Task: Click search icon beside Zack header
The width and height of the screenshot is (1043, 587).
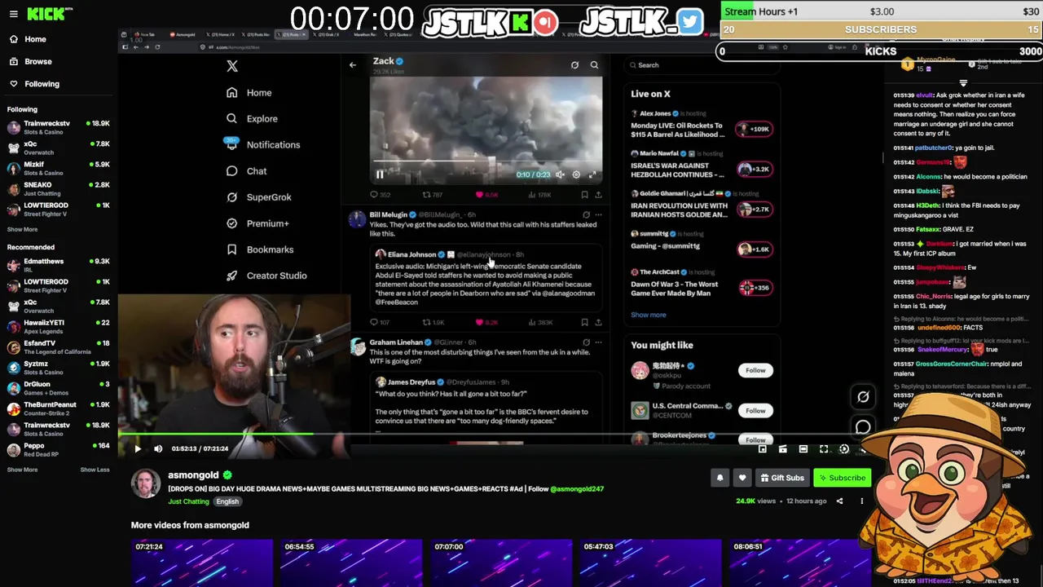Action: (594, 65)
